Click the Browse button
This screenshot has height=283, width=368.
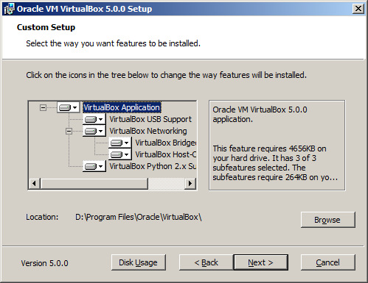click(x=328, y=220)
